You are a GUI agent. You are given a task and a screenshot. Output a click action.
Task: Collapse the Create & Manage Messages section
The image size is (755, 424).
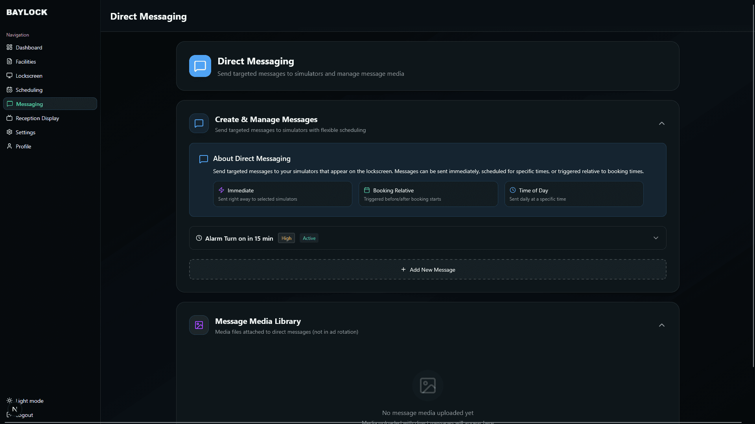click(662, 124)
